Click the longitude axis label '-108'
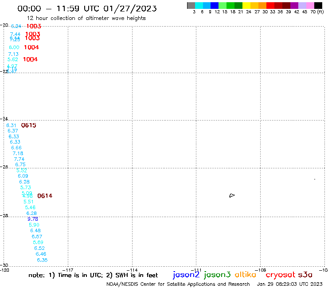This screenshot has width=328, height=288. pos(261,270)
